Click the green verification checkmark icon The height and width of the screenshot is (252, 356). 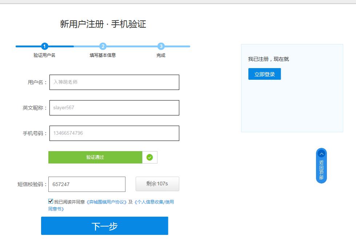click(x=150, y=157)
